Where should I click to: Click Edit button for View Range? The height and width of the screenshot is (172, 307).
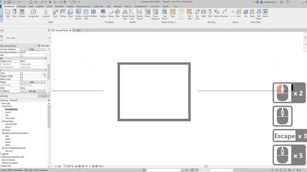[x=33, y=82]
